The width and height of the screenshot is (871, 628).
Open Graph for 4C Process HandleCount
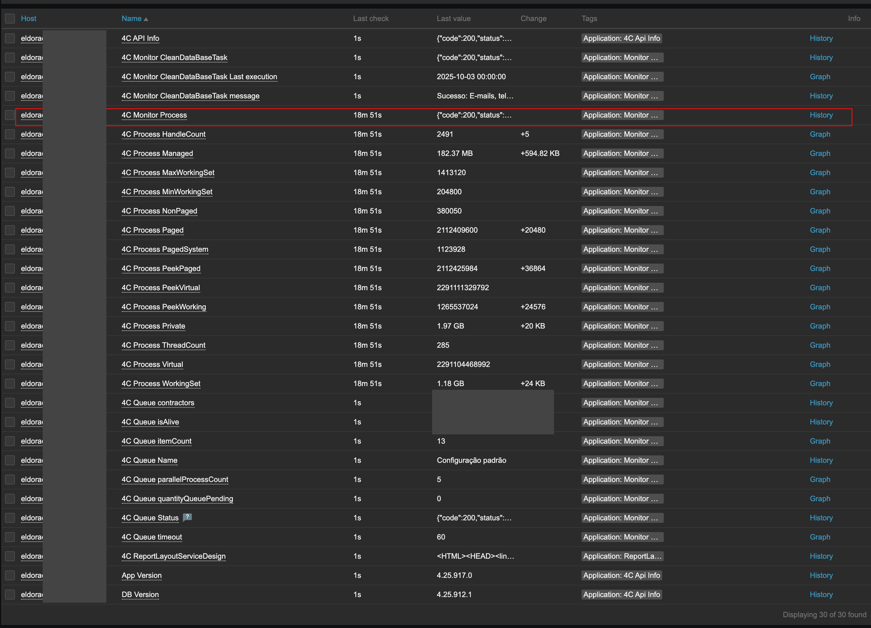820,134
